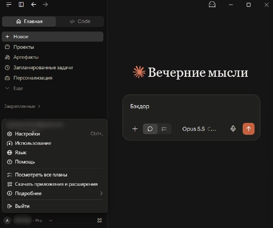Send the message with orange arrow button
The height and width of the screenshot is (228, 273).
(248, 129)
